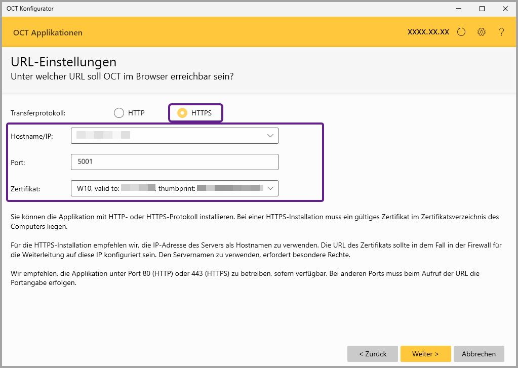
Task: Click the Zertifikat field showing W10
Action: click(x=167, y=188)
